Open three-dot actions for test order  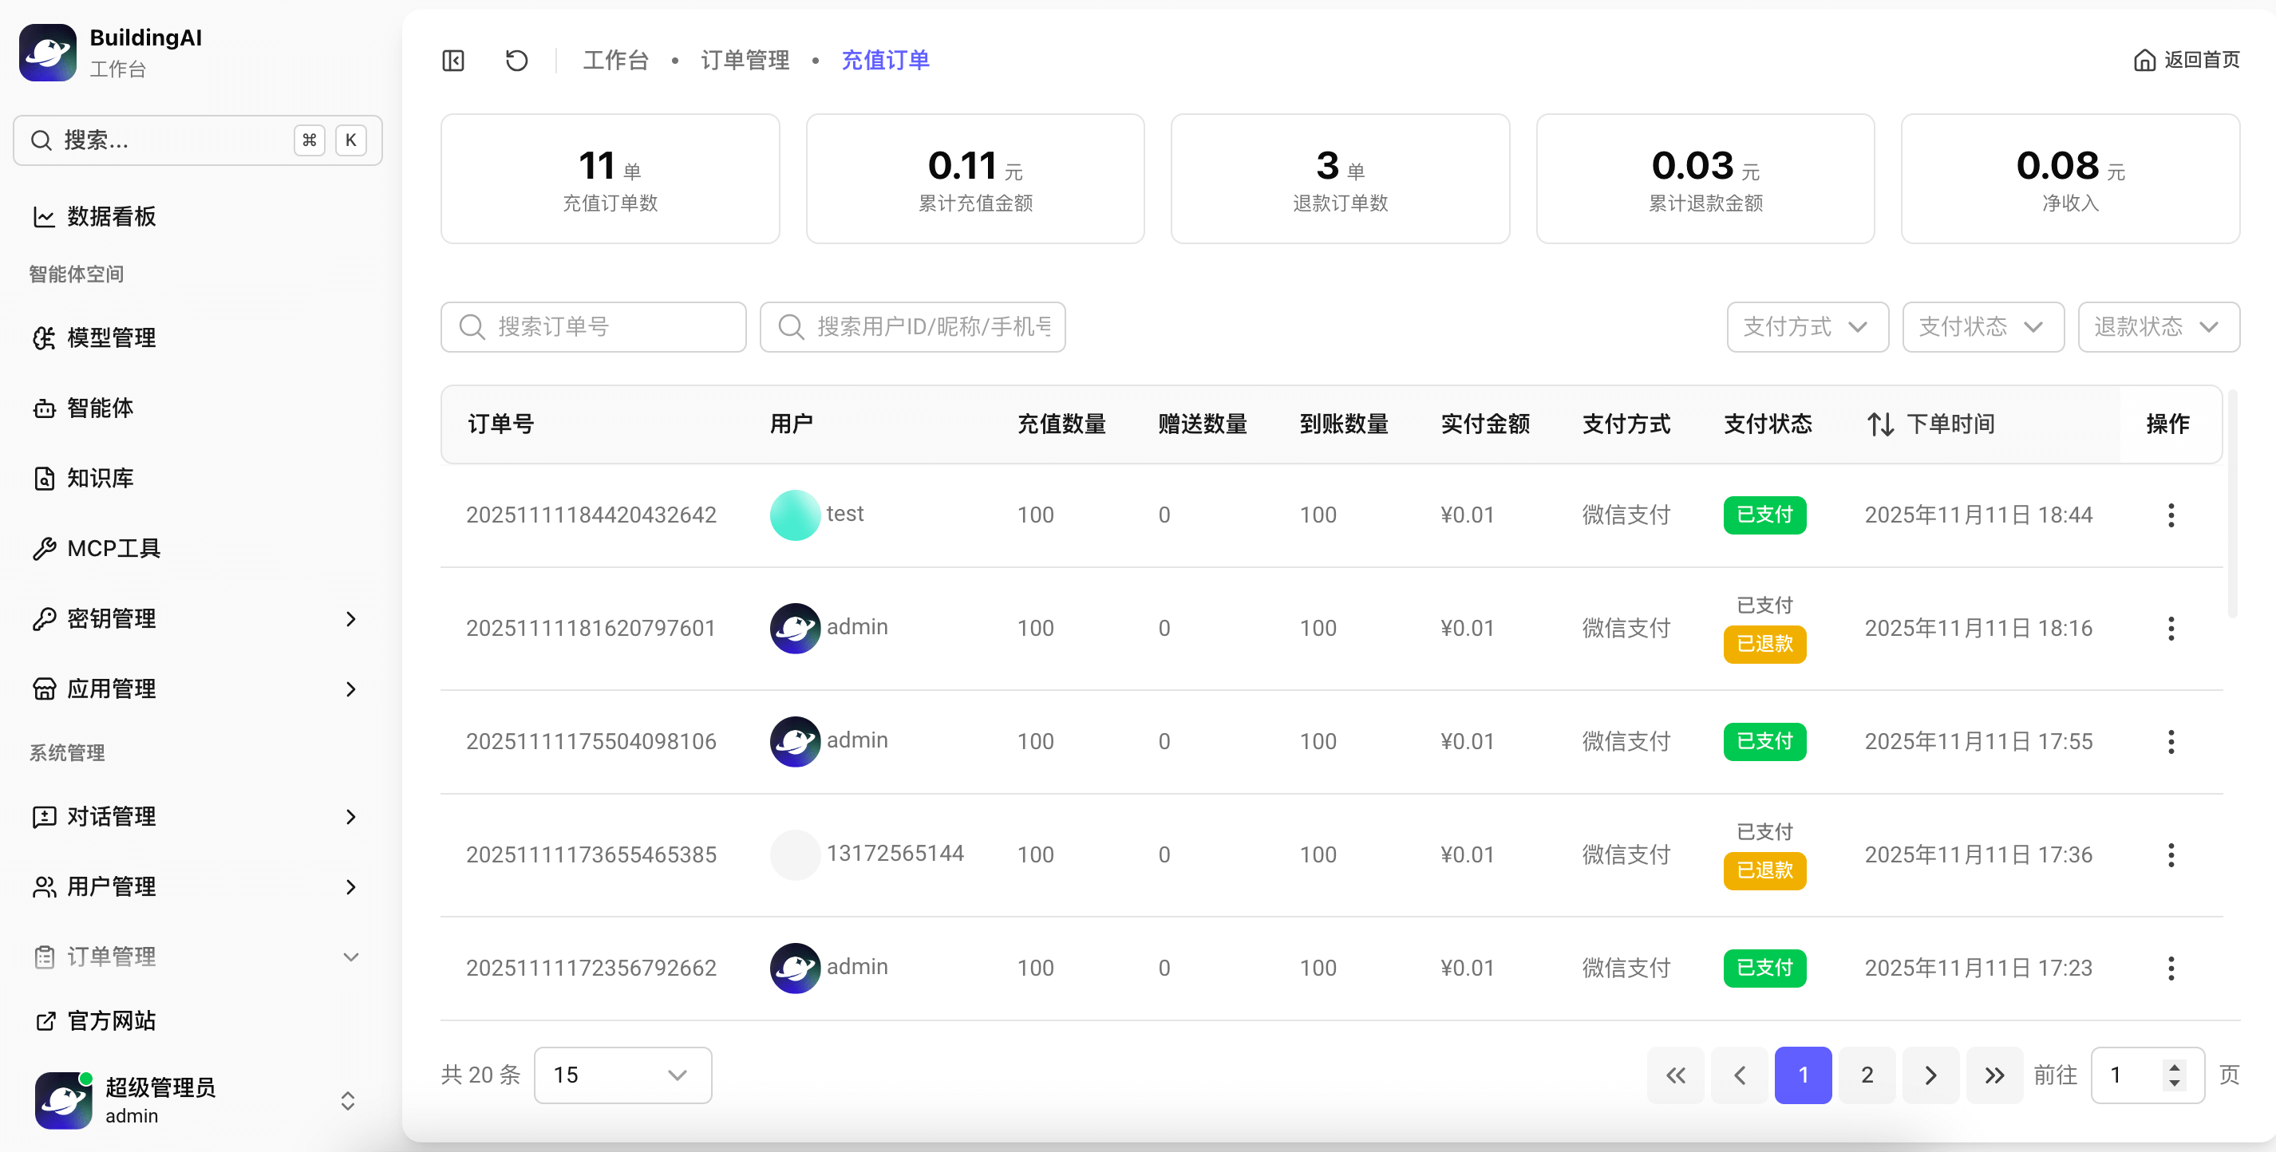2170,515
